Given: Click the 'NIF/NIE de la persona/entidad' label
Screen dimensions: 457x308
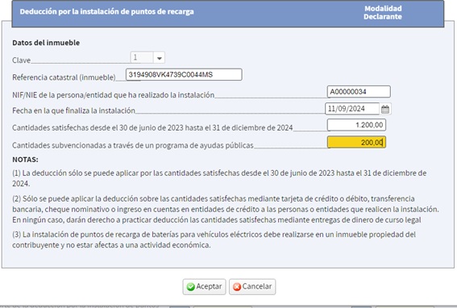Looking at the screenshot, I should [114, 95].
